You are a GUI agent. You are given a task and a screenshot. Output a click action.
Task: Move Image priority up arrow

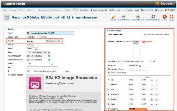152,104
